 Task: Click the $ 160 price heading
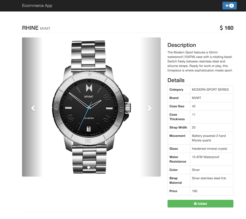tap(226, 28)
